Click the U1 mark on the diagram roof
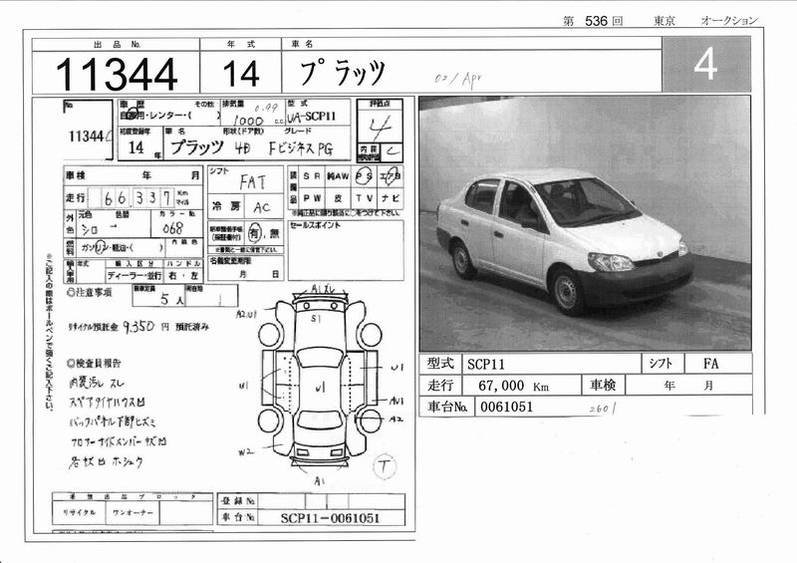Screen dimensions: 797x563 coord(320,389)
